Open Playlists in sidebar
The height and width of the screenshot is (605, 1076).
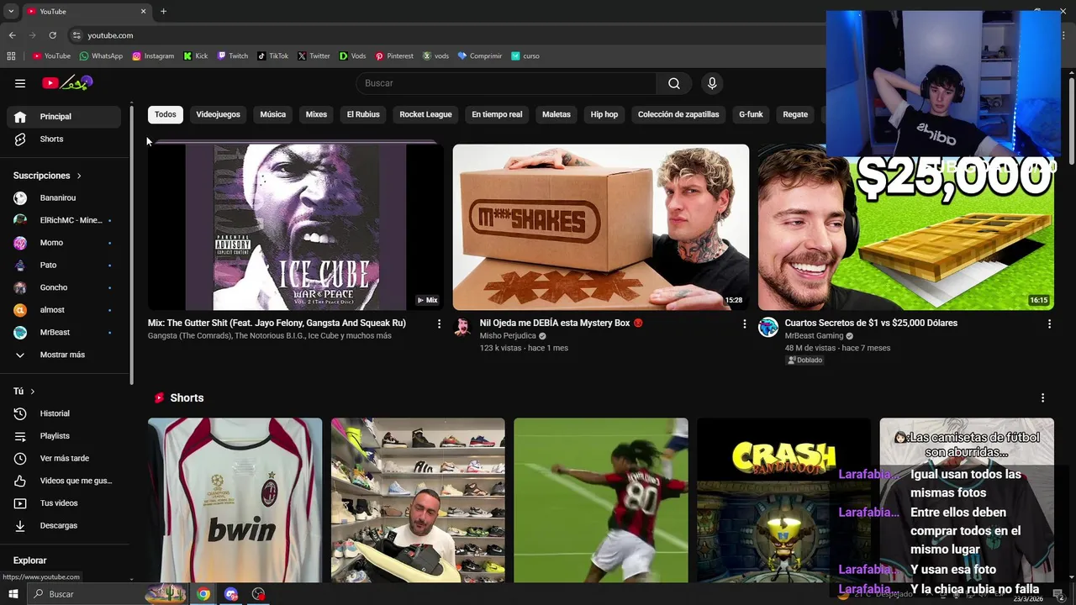click(x=64, y=436)
